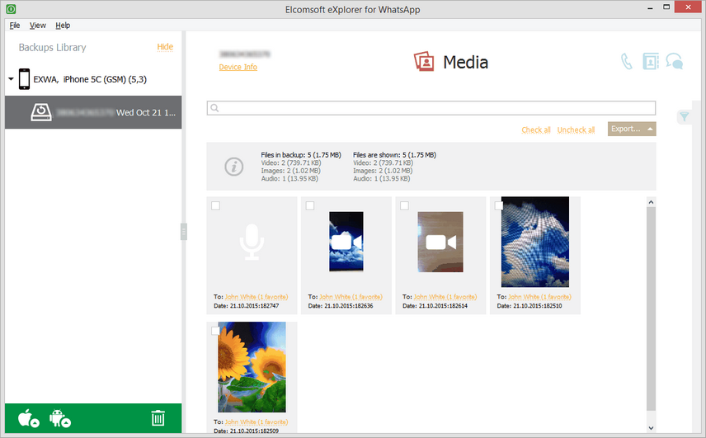Open the cloud pattern image thumbnail
The width and height of the screenshot is (706, 438).
click(535, 242)
